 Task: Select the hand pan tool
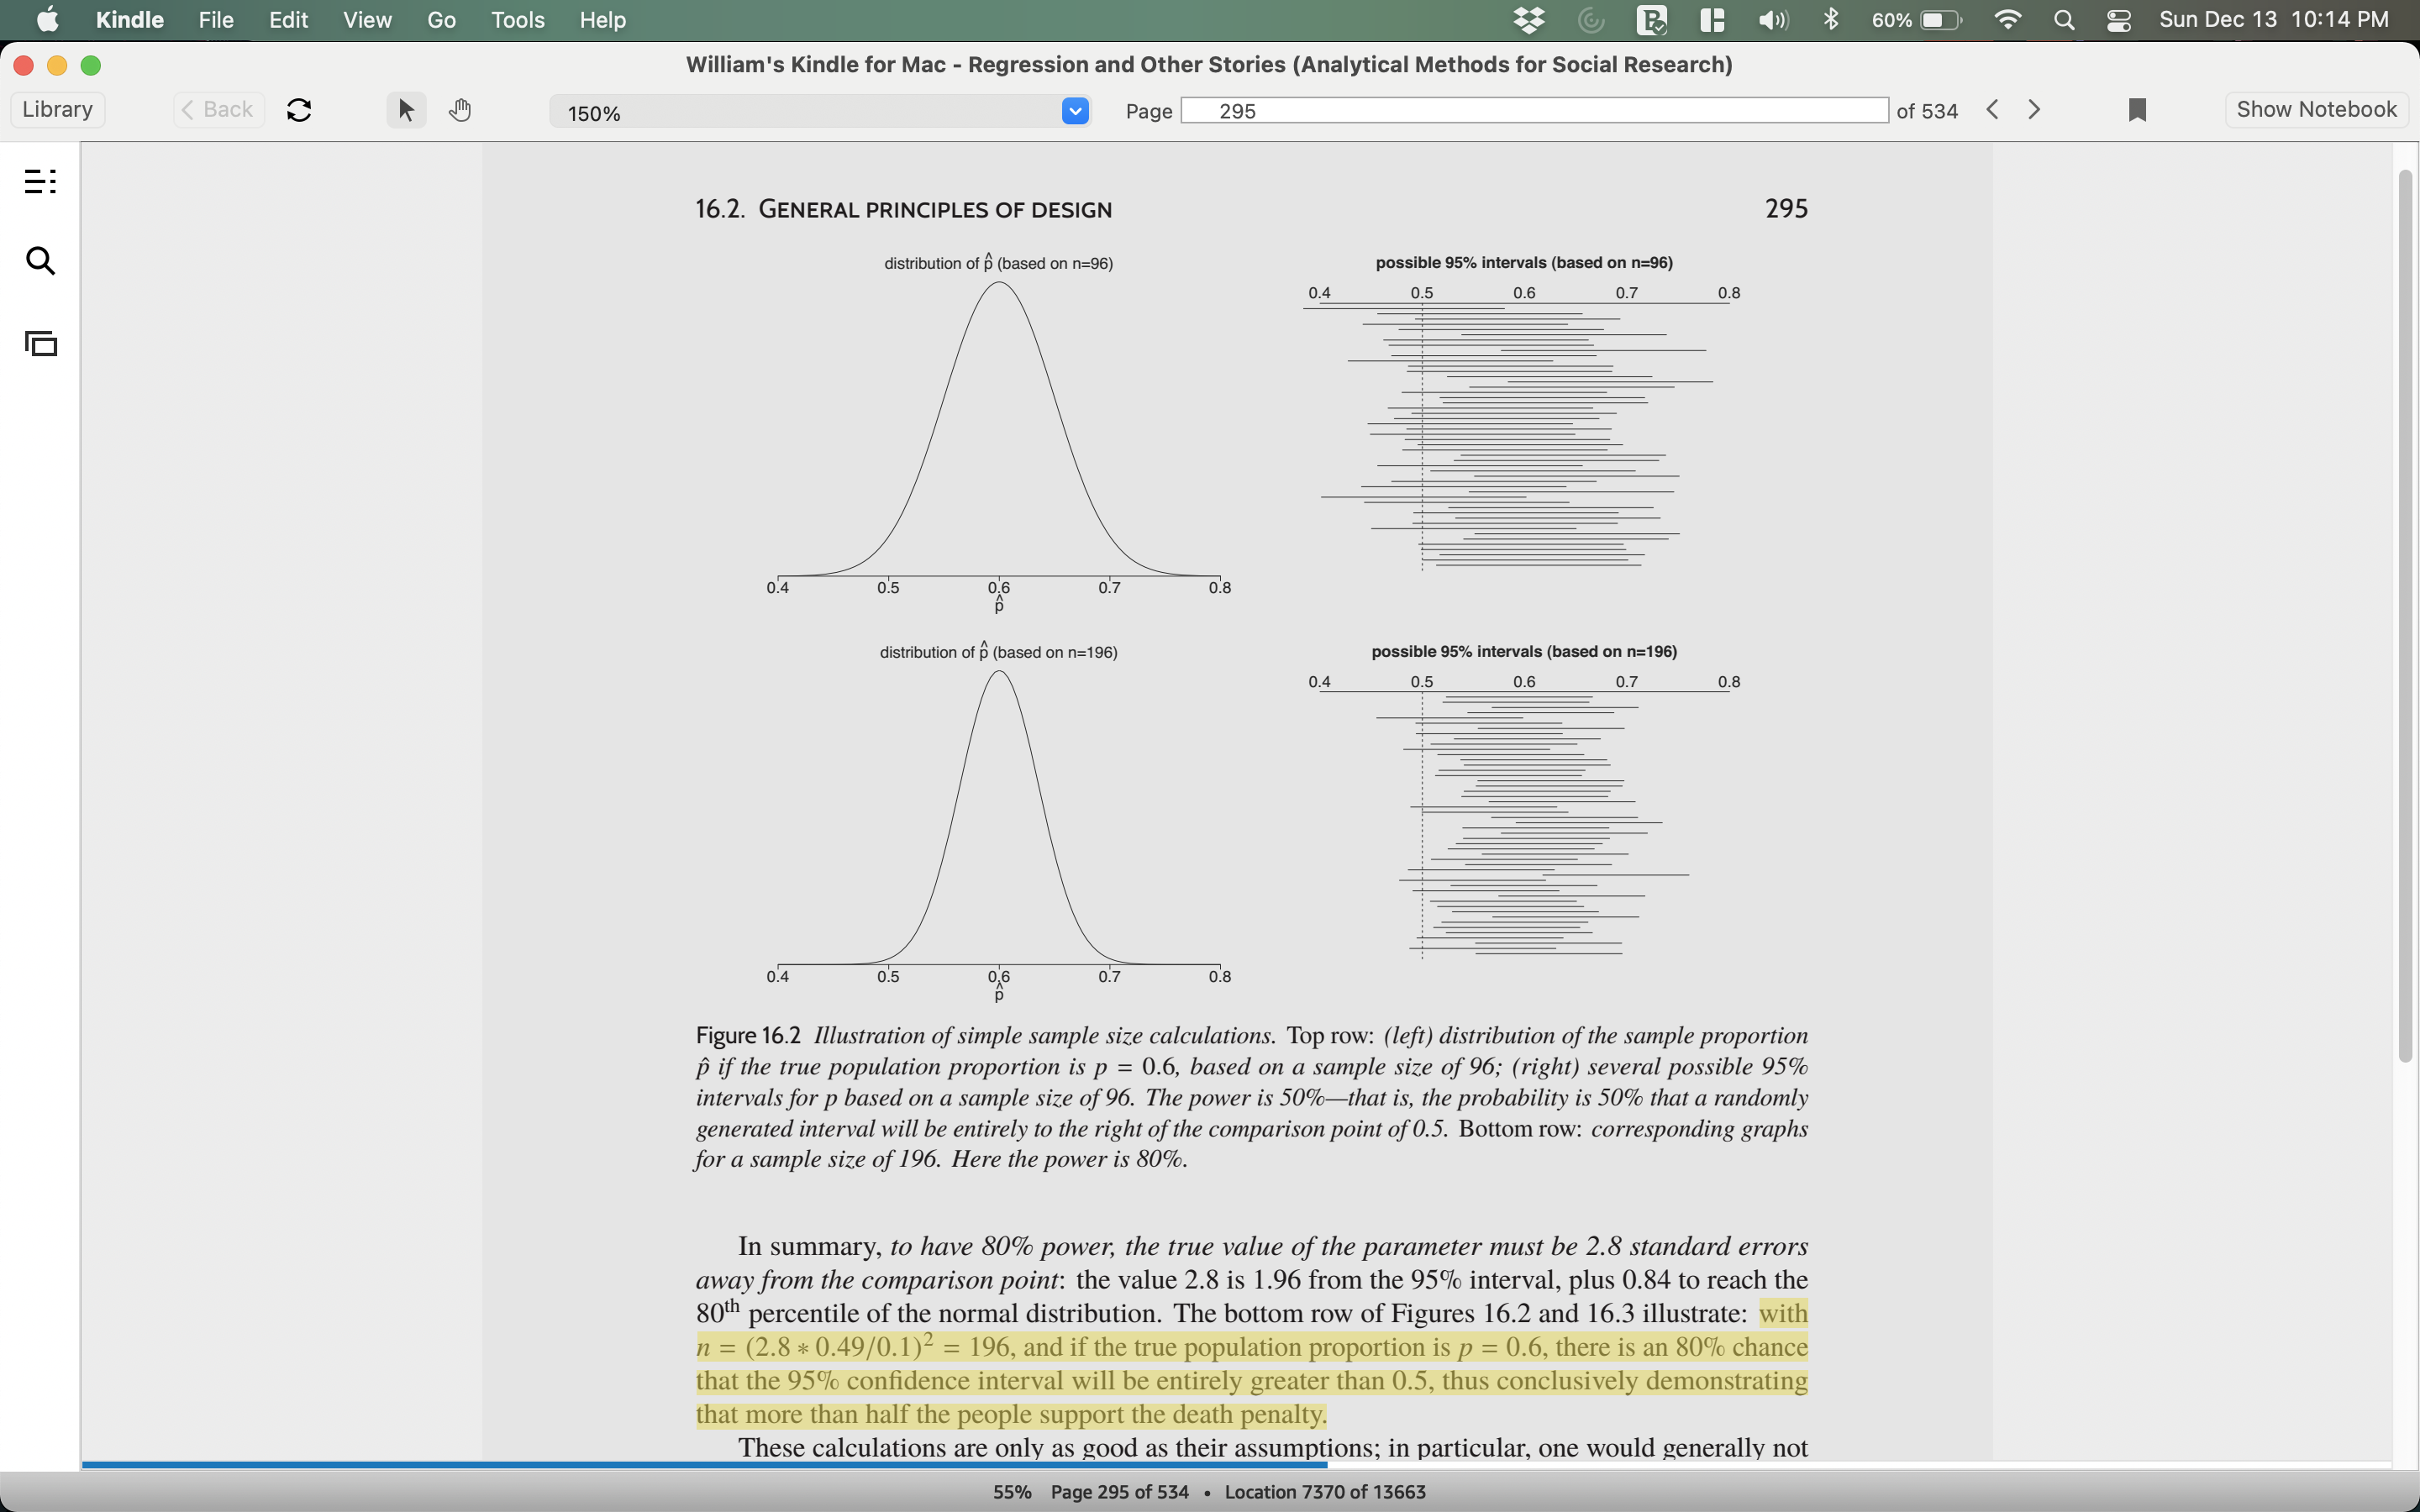click(460, 110)
